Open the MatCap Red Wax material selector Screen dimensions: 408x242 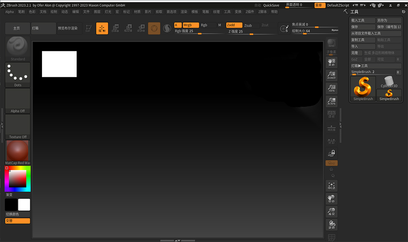point(18,153)
